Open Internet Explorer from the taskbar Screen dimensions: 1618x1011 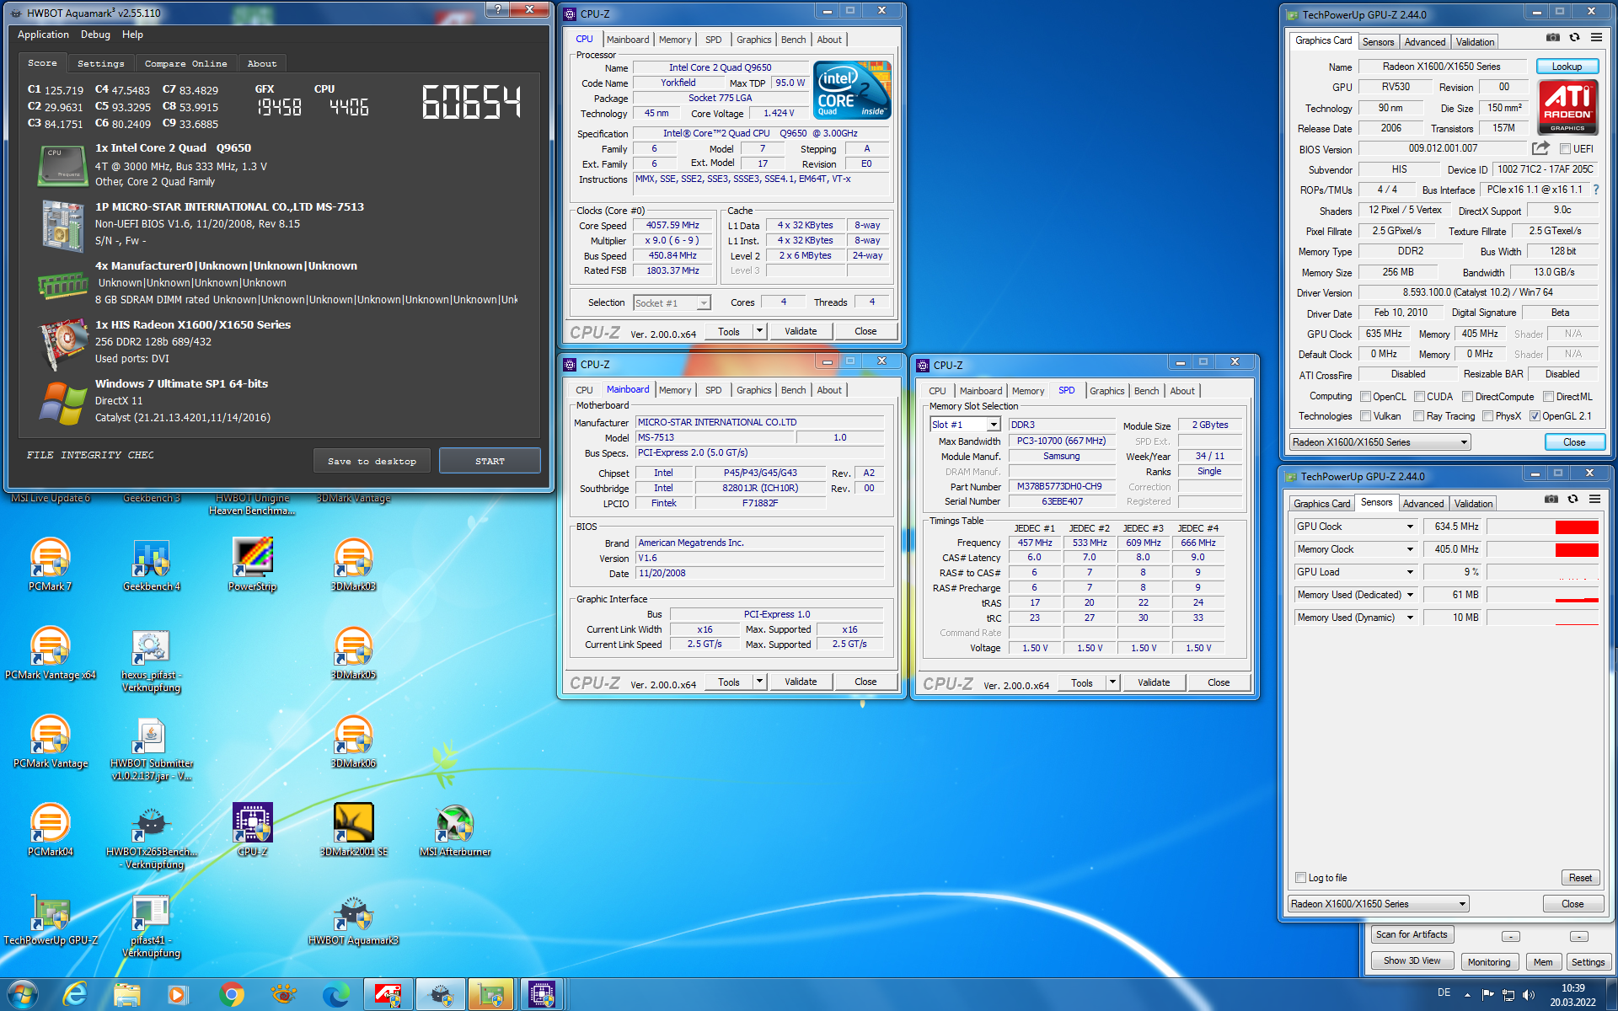tap(76, 994)
